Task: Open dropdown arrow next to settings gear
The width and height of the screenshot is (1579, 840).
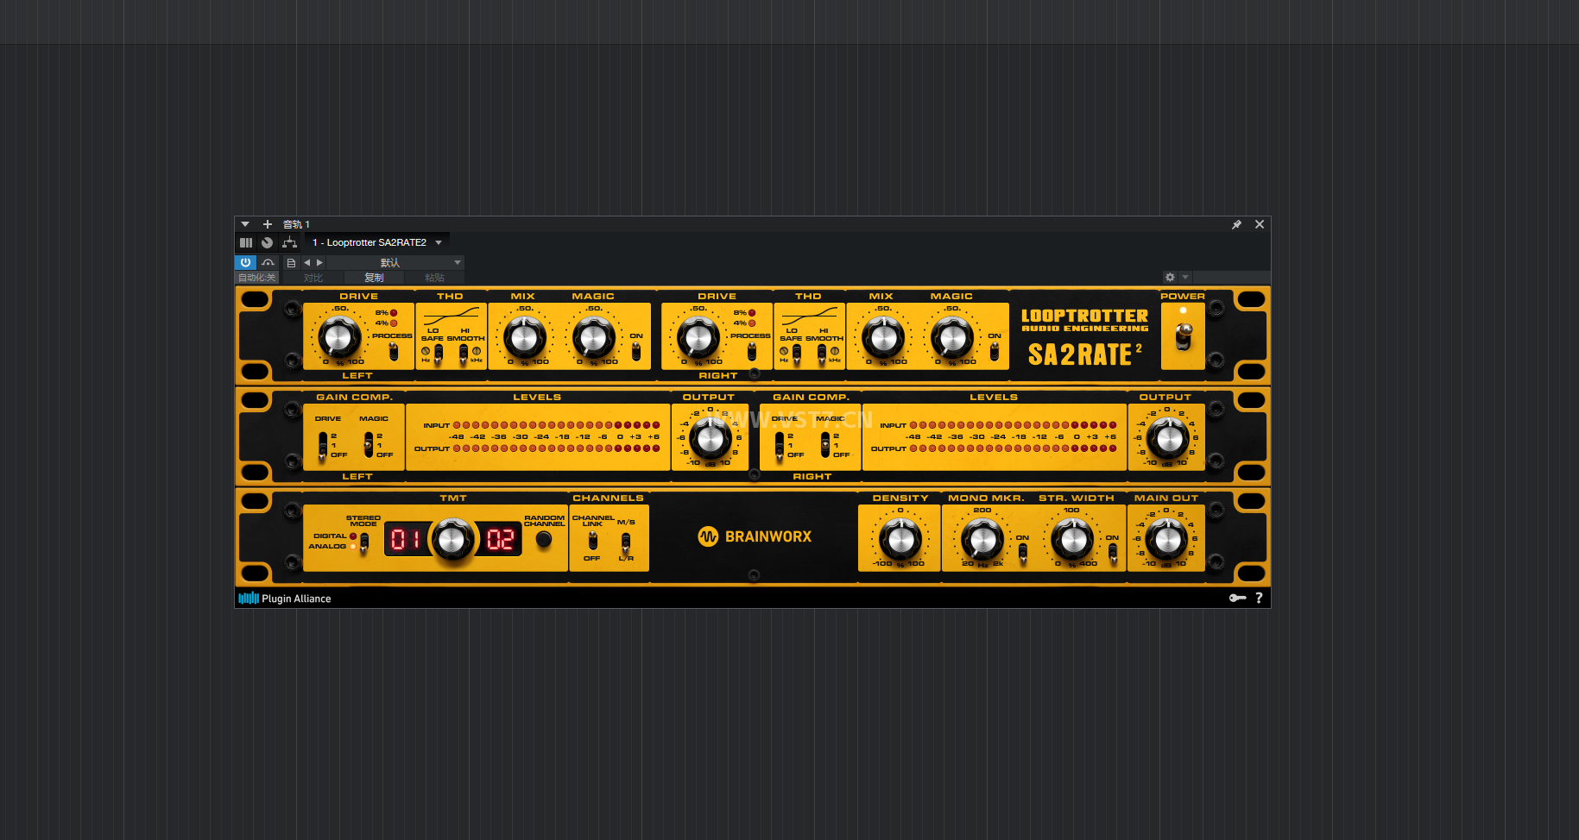Action: [x=1185, y=277]
